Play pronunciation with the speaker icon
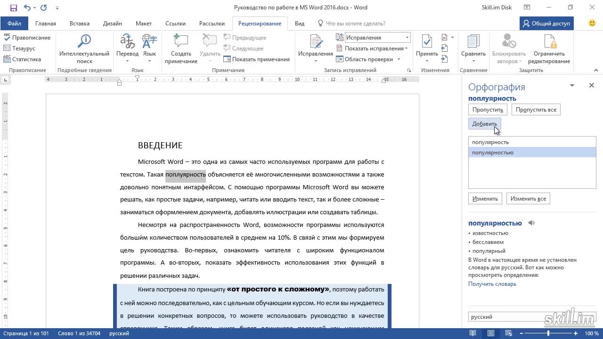 tap(531, 223)
